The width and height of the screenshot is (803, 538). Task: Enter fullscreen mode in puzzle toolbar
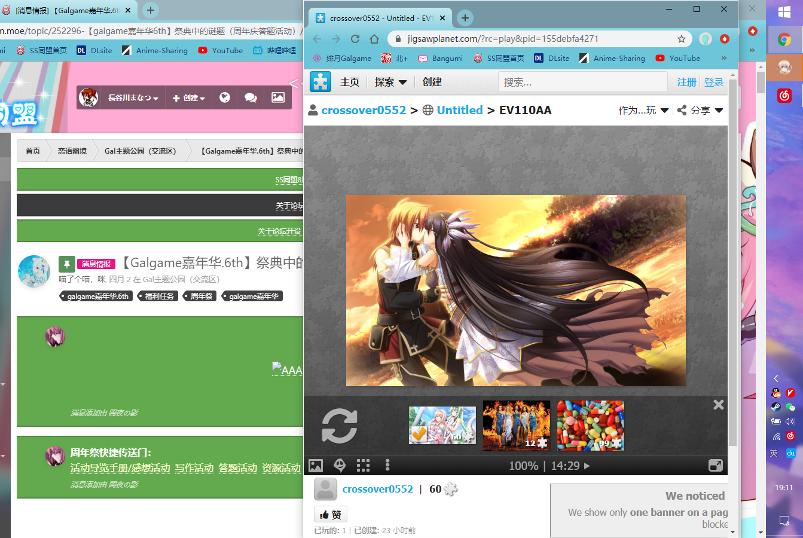click(x=715, y=465)
